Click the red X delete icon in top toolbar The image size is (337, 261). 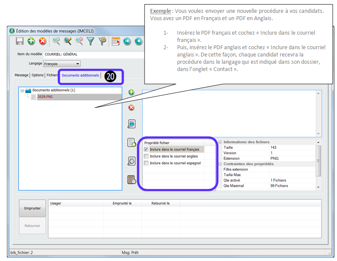(x=43, y=41)
